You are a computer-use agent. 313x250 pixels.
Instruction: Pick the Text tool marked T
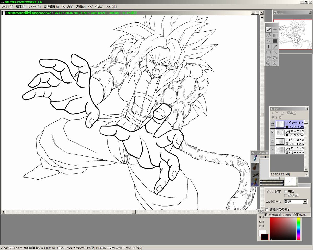point(268,47)
